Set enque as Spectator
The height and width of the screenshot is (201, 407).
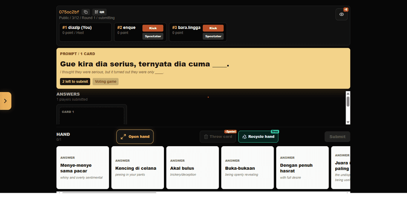(x=153, y=36)
